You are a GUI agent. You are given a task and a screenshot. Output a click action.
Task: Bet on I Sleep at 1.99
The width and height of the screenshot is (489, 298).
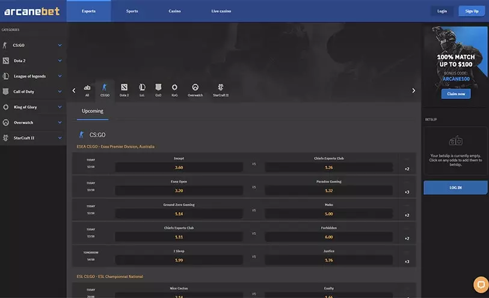coord(179,260)
